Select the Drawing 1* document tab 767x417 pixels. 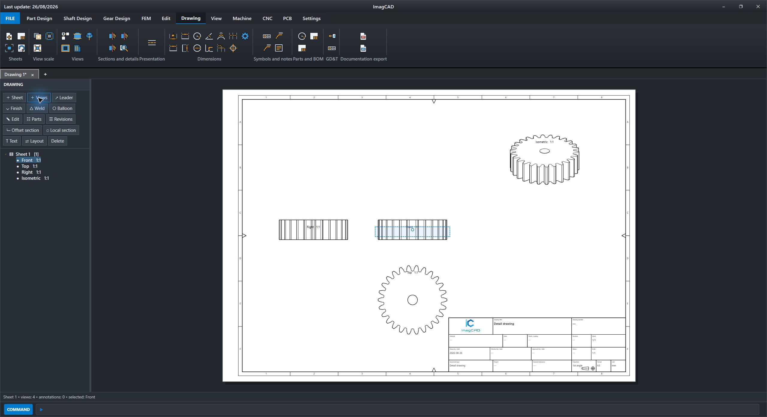[16, 74]
